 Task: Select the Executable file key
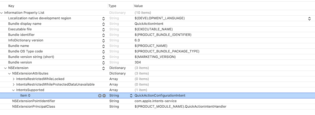click(x=20, y=29)
